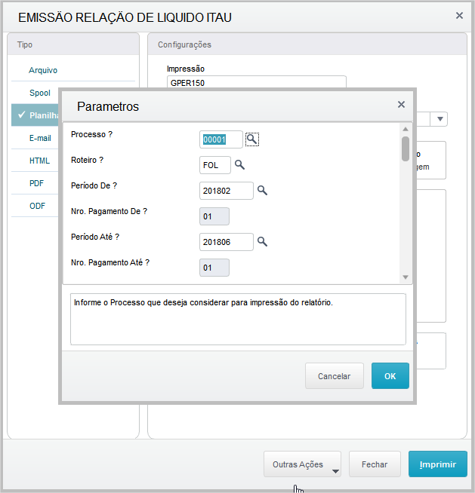Close the Parametros dialog
The width and height of the screenshot is (475, 493).
coord(401,104)
